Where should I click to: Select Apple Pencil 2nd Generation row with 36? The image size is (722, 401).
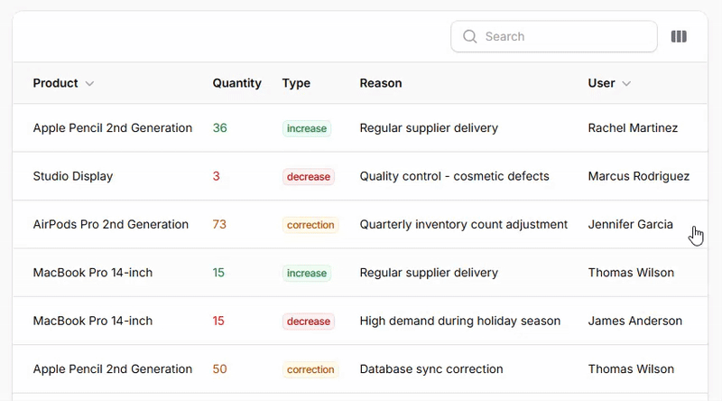click(360, 127)
